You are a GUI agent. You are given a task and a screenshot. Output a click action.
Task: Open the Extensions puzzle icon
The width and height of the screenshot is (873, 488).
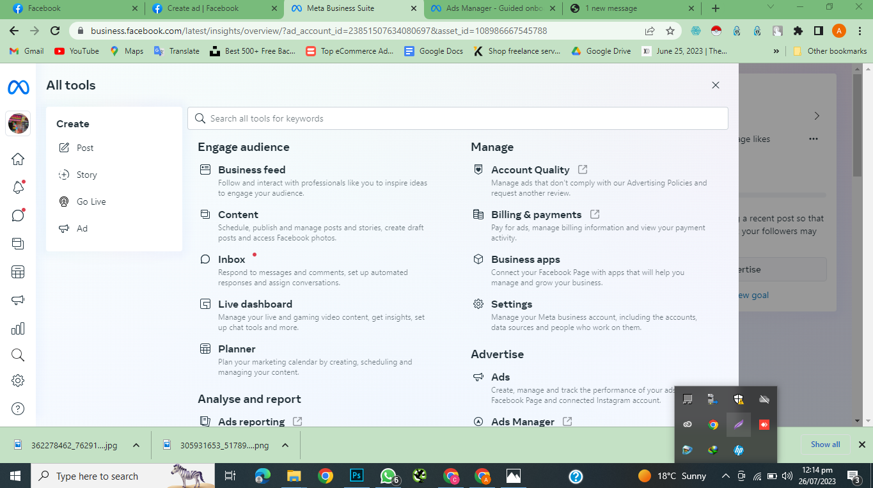tap(798, 31)
